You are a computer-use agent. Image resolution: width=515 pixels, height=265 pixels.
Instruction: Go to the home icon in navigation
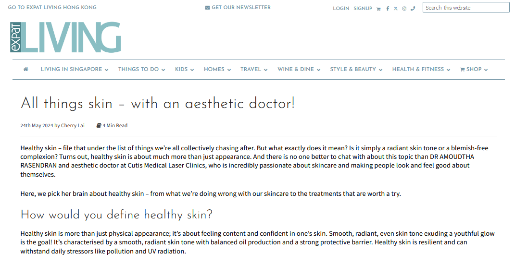coord(26,70)
